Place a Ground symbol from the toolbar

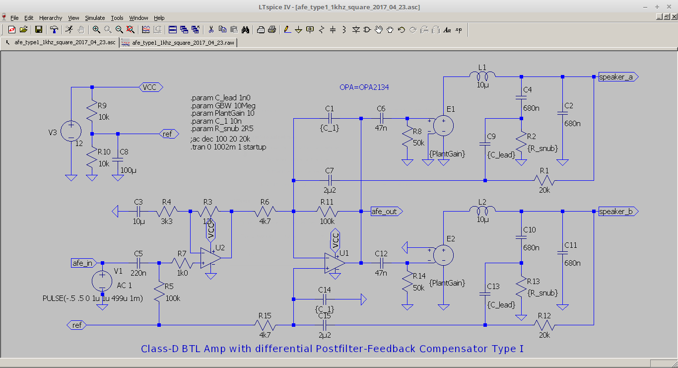(x=299, y=30)
